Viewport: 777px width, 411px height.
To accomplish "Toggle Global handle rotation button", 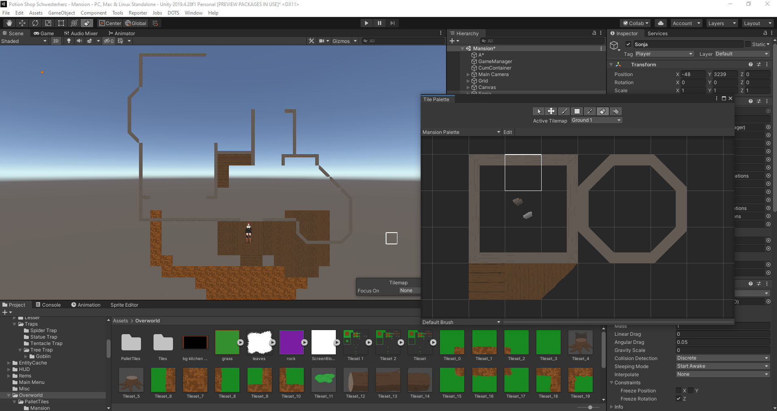I will [136, 23].
